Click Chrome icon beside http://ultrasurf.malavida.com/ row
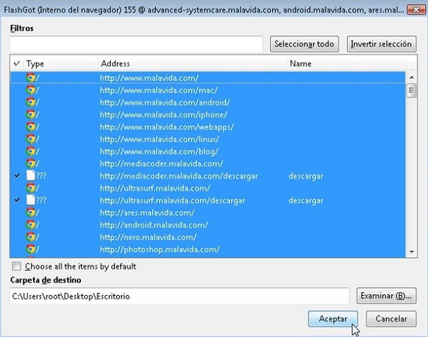This screenshot has height=337, width=428. [x=30, y=188]
